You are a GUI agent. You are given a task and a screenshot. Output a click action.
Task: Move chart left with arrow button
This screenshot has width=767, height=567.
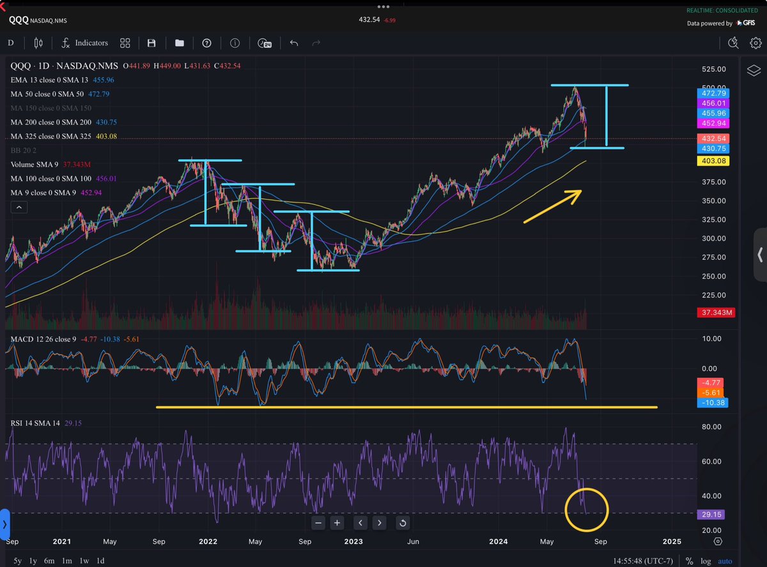pyautogui.click(x=360, y=523)
